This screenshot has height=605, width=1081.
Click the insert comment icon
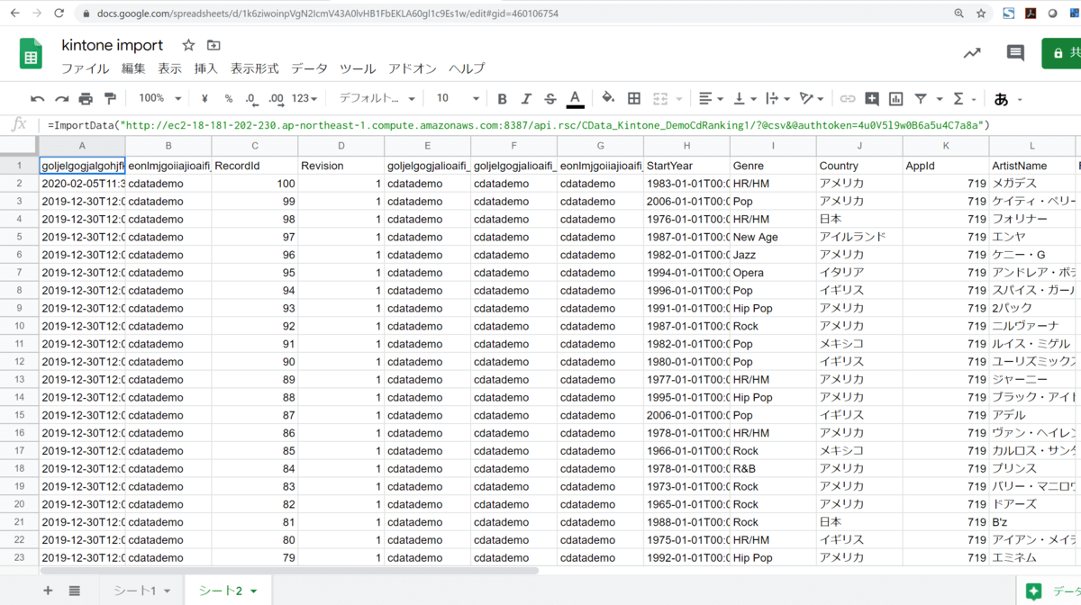(871, 99)
